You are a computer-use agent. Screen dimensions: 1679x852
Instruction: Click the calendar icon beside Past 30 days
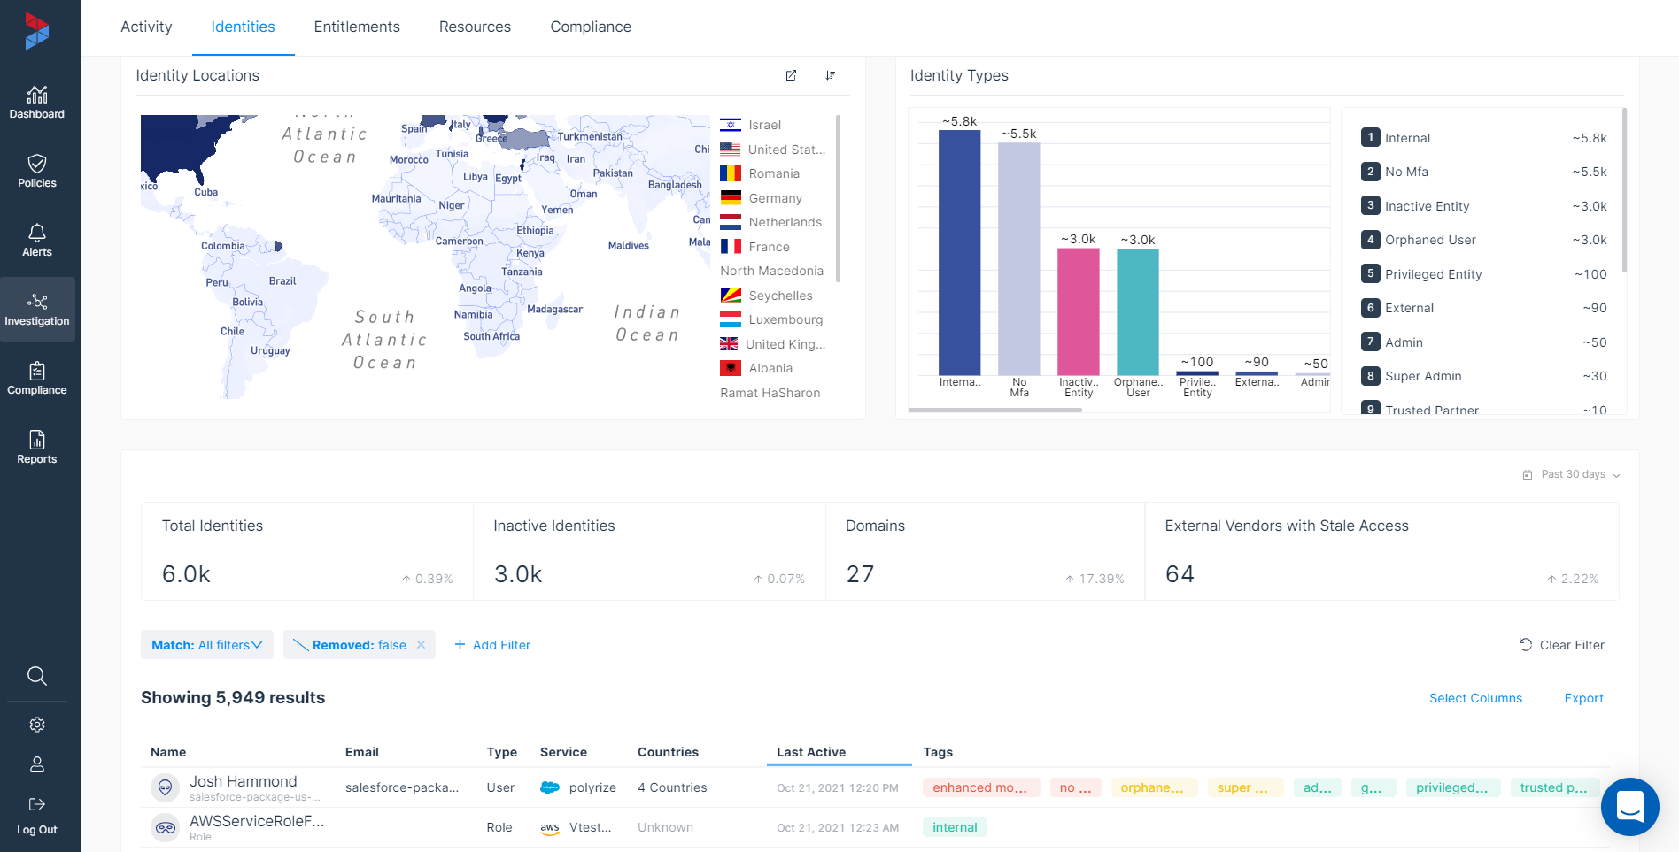[x=1528, y=475]
